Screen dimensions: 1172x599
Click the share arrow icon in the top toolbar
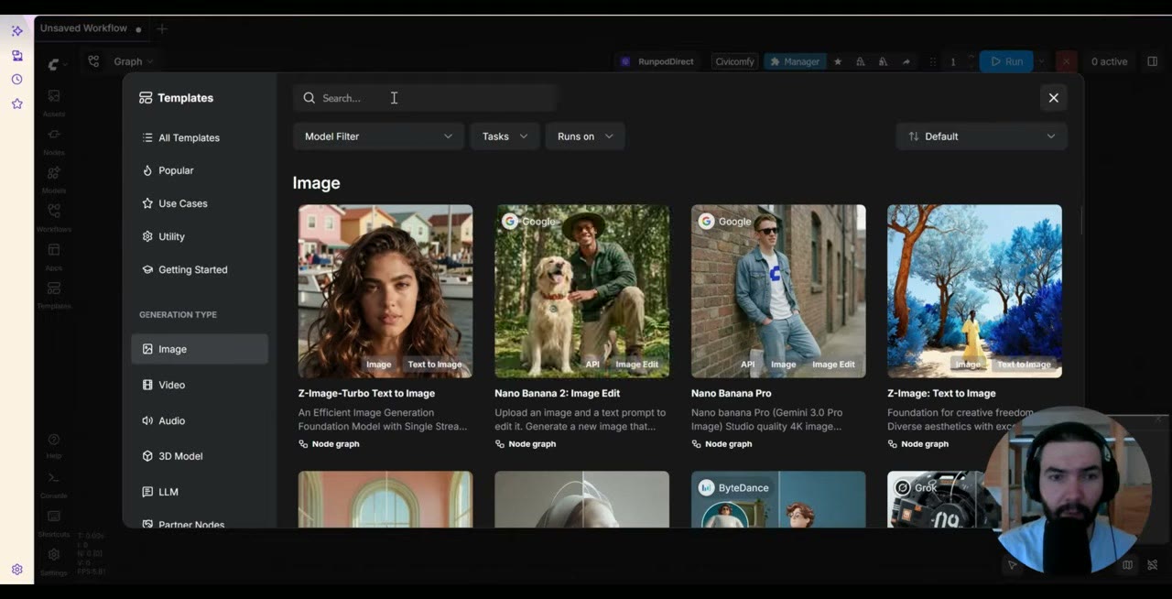coord(906,61)
